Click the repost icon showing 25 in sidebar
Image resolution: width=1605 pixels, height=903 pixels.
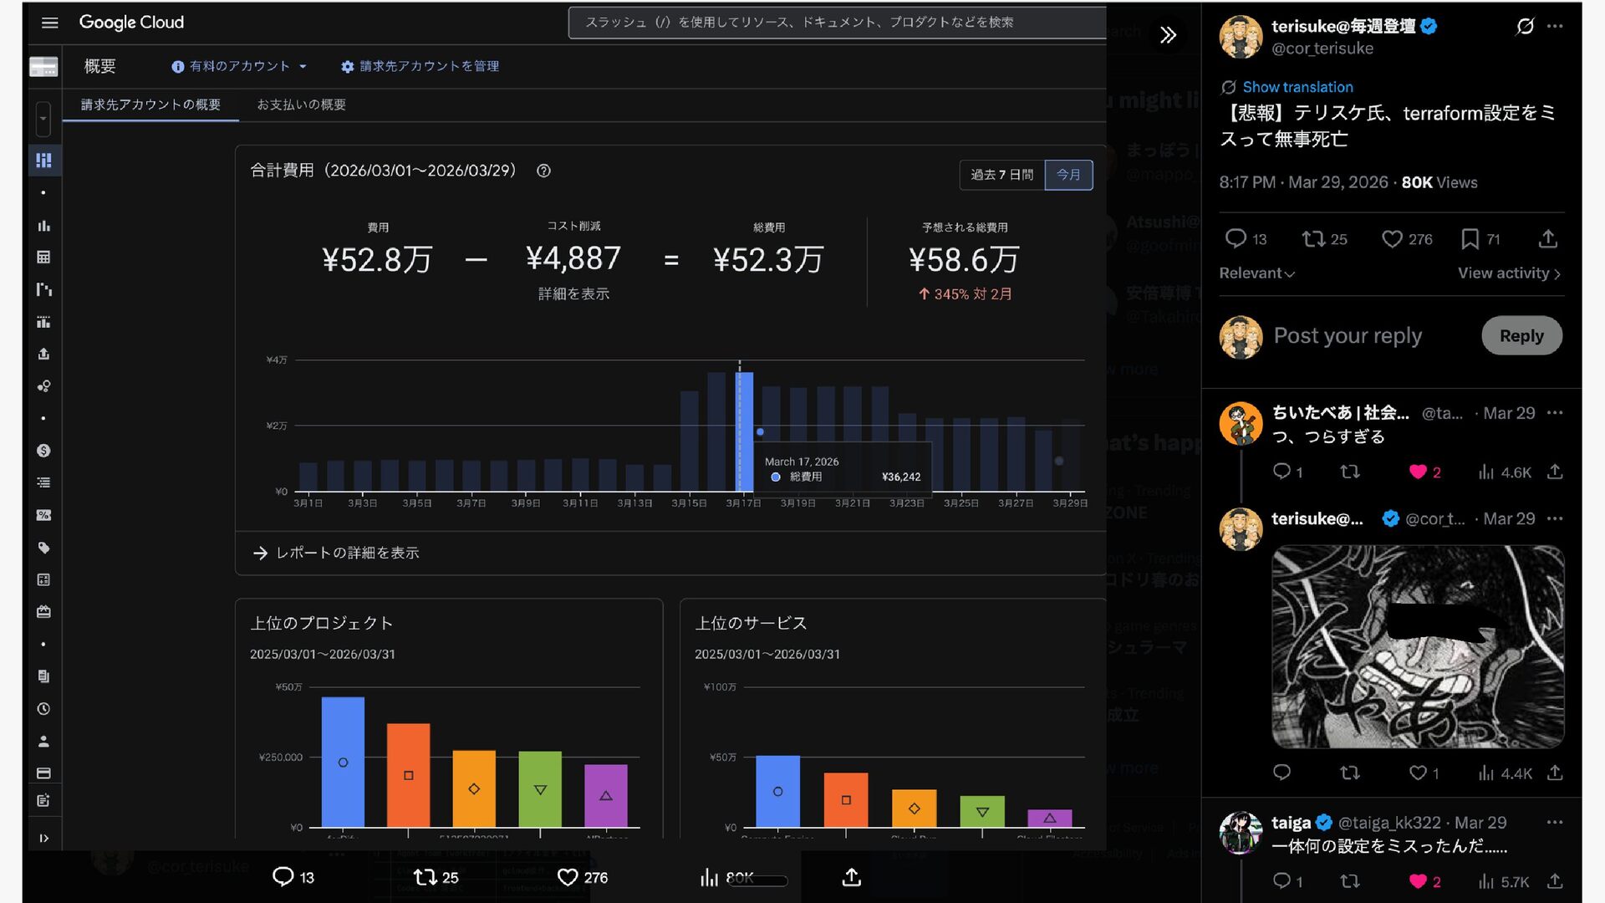click(x=1313, y=239)
